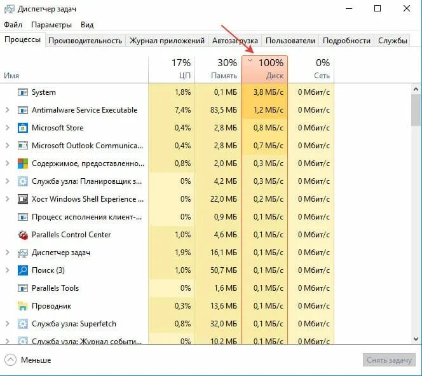Switch to the Производительность tab
Viewport: 422px width, 376px height.
(x=85, y=41)
